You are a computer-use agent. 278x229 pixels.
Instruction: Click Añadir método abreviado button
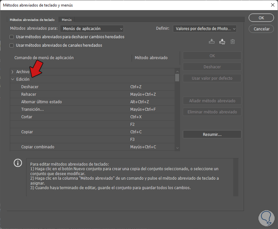point(212,101)
